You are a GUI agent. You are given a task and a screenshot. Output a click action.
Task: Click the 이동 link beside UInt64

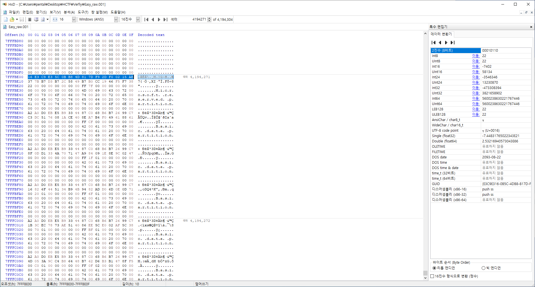pos(475,104)
